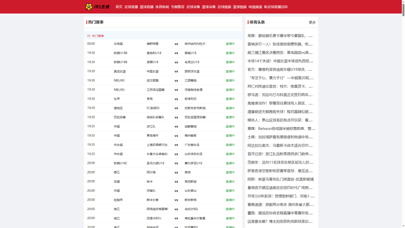The width and height of the screenshot is (405, 228).
Task: Open the 篮球录像 menu item
Action: [x=209, y=7]
